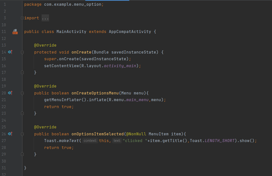Click override icon beside onCreate method
The width and height of the screenshot is (272, 176).
pos(10,52)
